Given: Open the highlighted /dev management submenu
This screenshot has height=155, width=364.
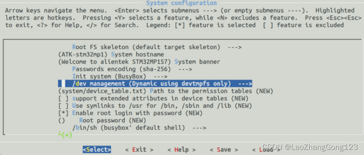Looking at the screenshot, I should click(x=155, y=84).
